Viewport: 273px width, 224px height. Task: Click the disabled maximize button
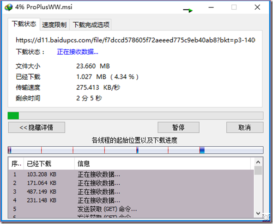[x=234, y=7]
